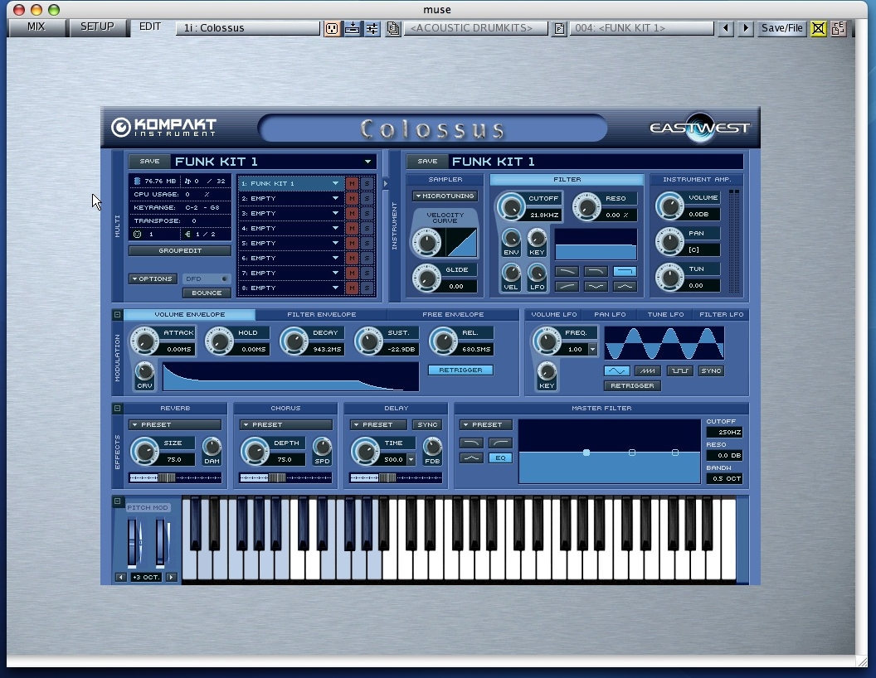This screenshot has height=678, width=876.
Task: Open the Options menu
Action: [x=153, y=278]
